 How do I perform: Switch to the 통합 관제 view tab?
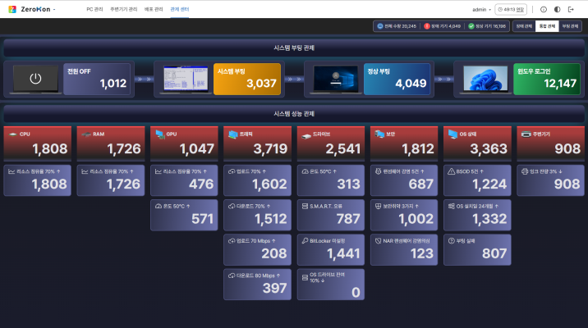pos(547,26)
